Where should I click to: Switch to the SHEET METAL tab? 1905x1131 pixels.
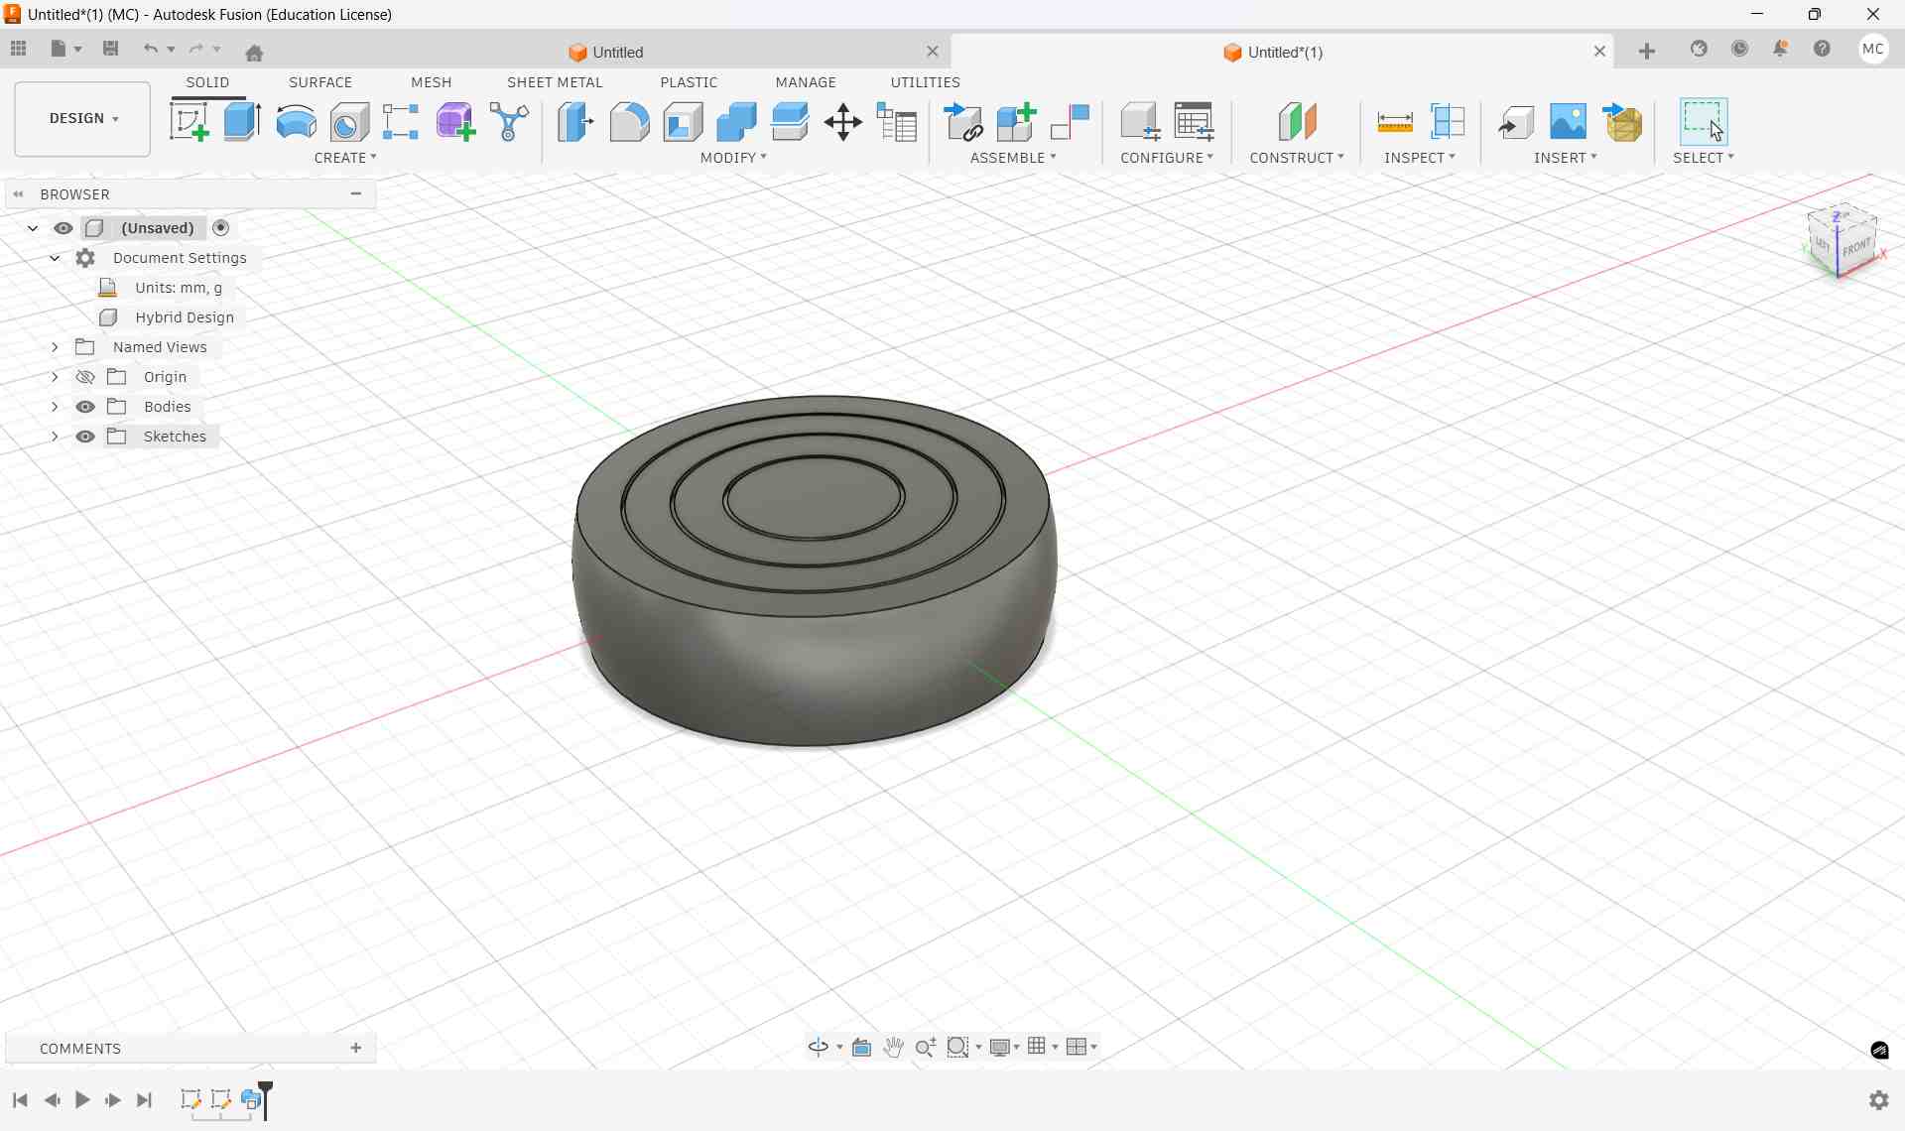coord(555,82)
